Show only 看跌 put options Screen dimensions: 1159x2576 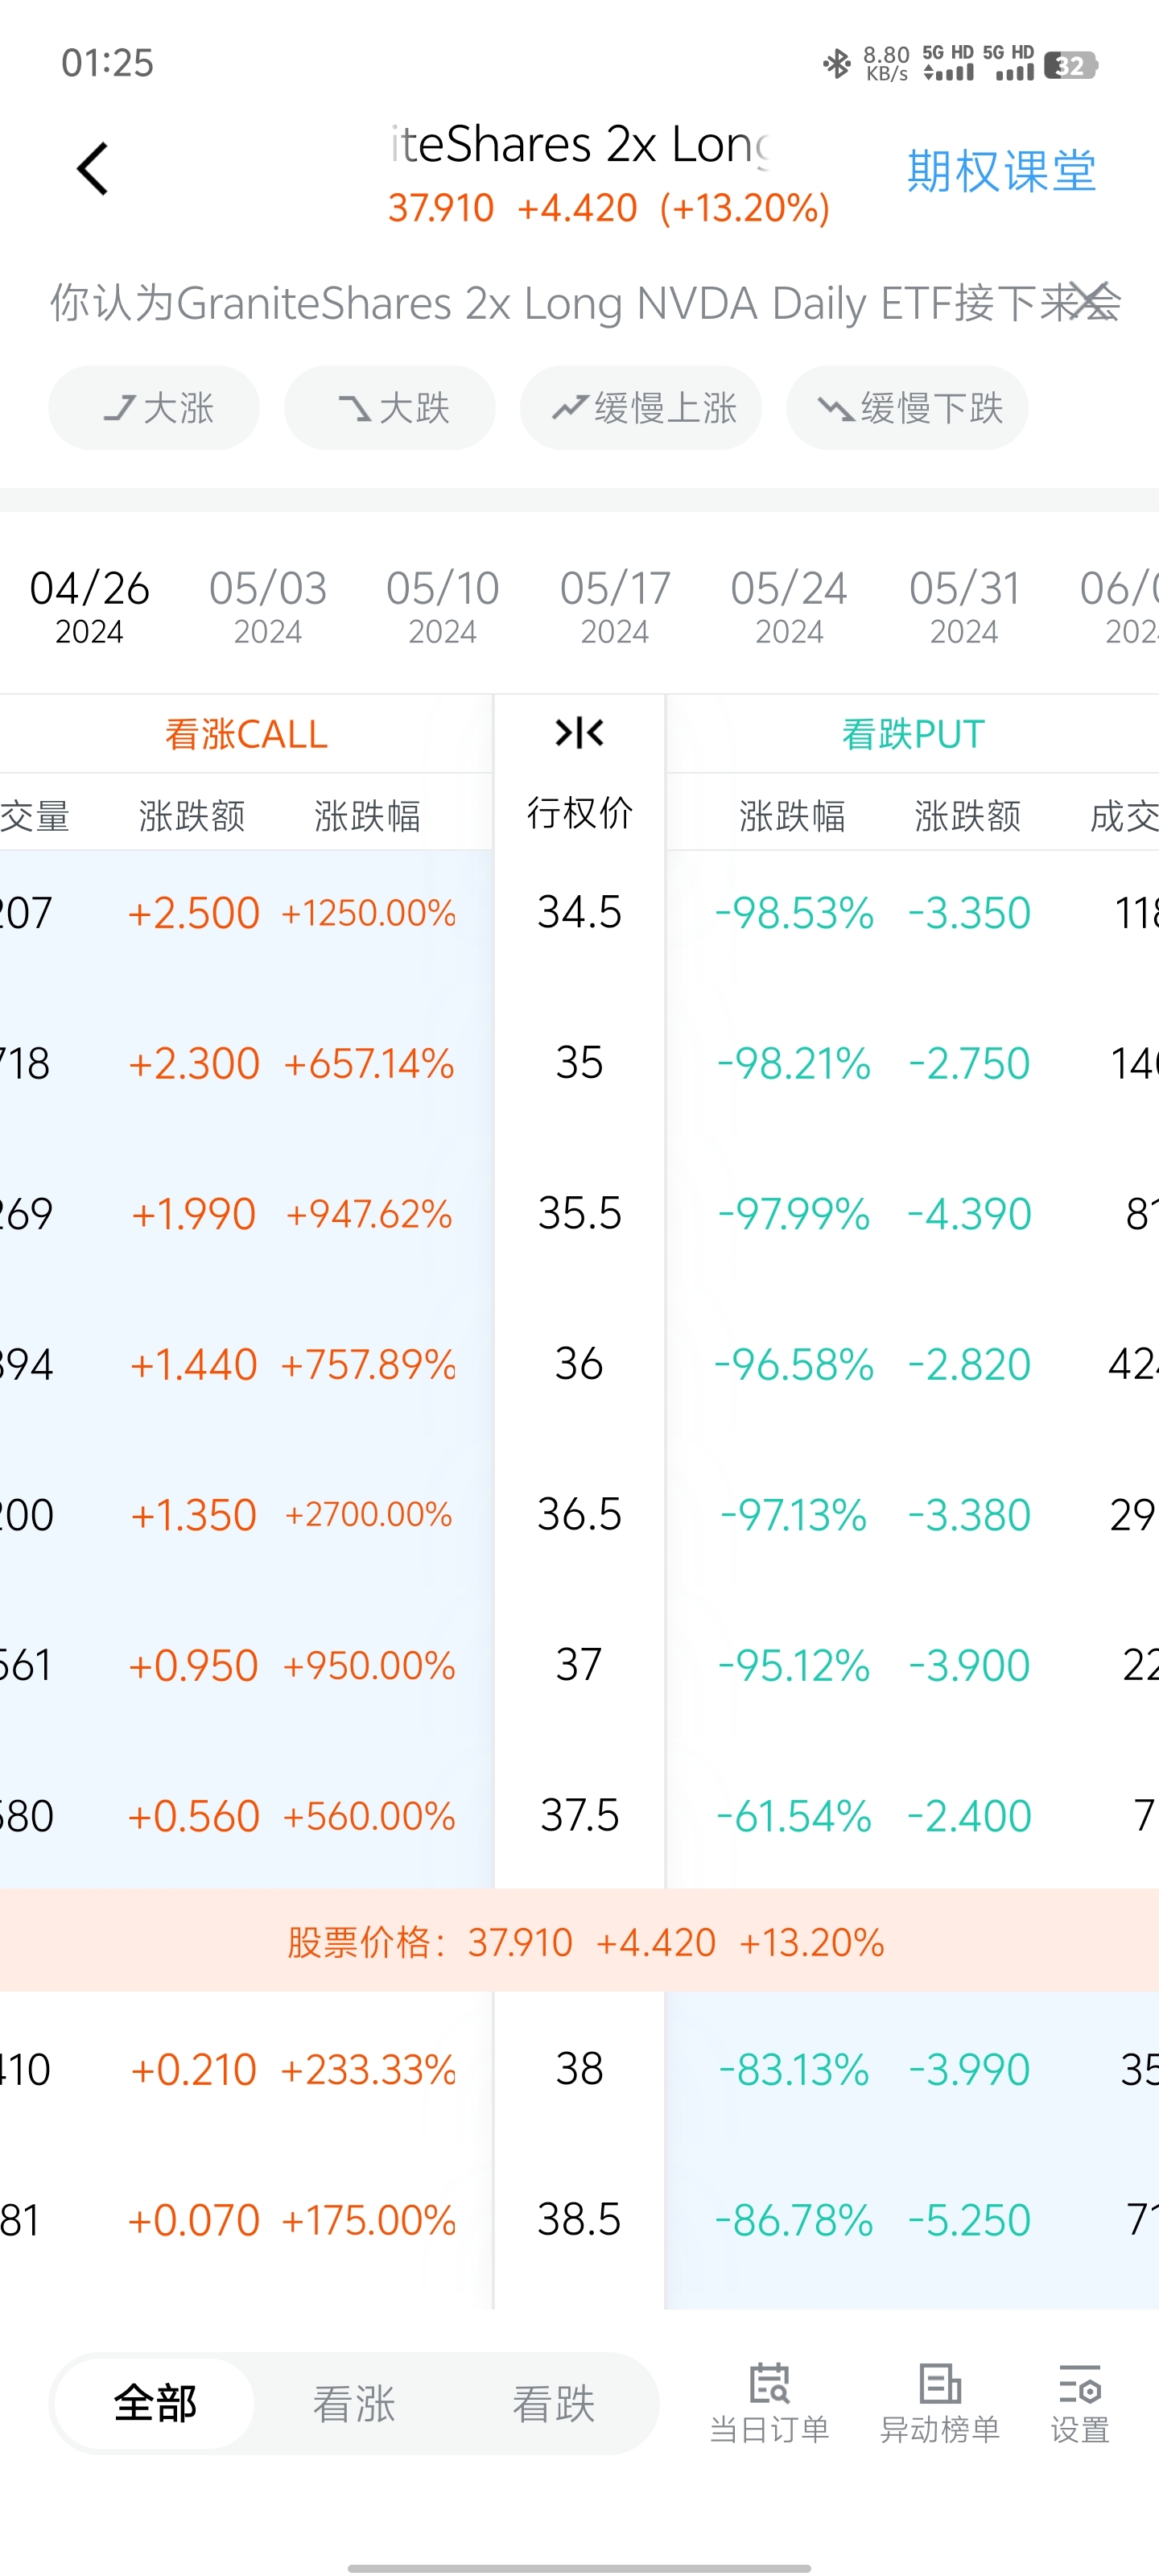pyautogui.click(x=553, y=2404)
